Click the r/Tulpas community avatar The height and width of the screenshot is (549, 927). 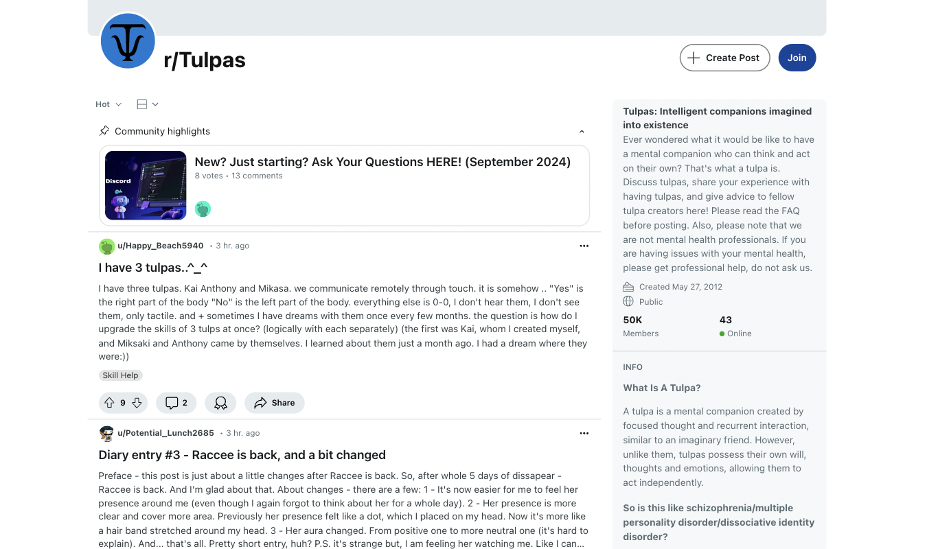tap(128, 41)
